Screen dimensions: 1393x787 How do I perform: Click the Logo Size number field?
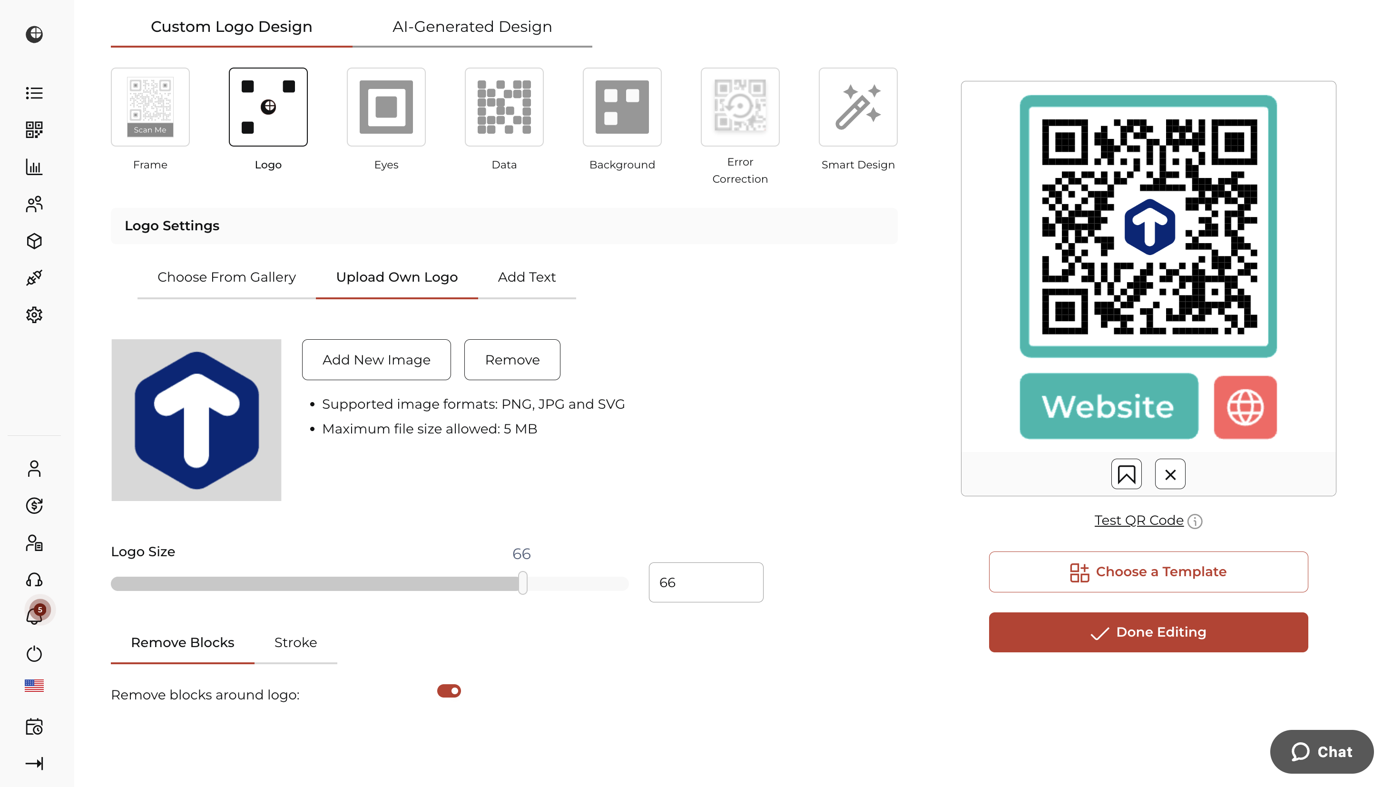[x=706, y=582]
